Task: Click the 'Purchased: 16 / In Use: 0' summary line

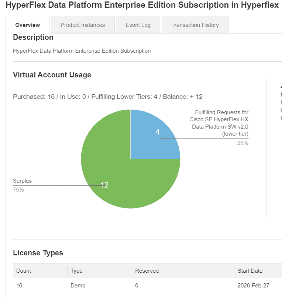Action: click(x=108, y=97)
